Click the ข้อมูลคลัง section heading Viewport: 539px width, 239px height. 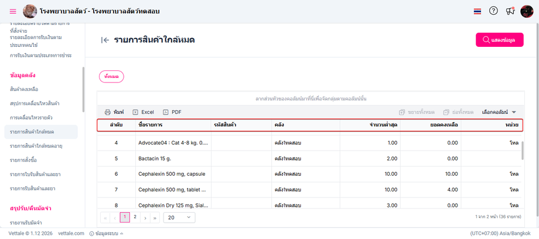23,75
